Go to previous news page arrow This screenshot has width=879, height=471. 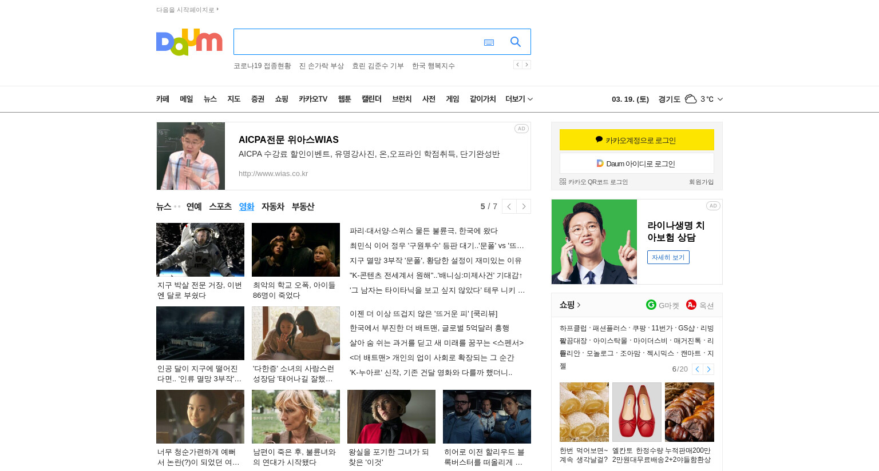(x=509, y=206)
